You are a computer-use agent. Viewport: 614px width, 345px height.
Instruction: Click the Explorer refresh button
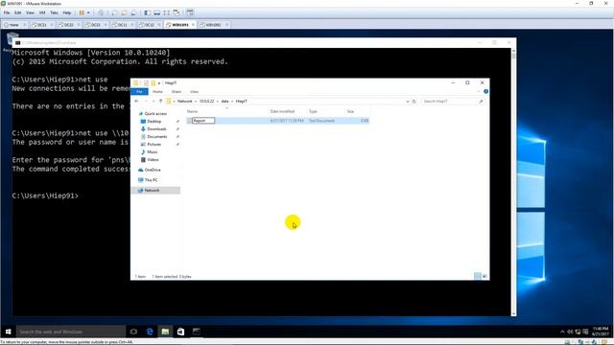pos(413,102)
